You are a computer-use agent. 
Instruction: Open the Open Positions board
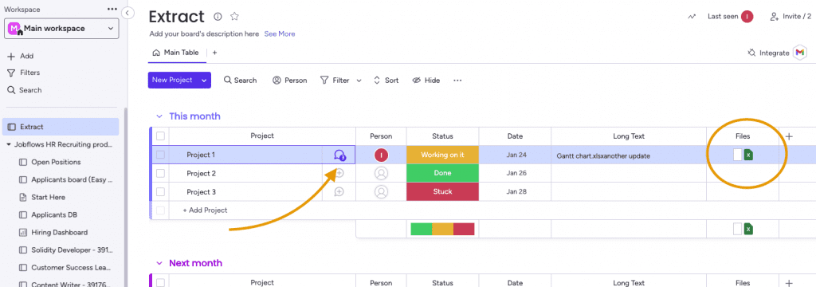57,162
